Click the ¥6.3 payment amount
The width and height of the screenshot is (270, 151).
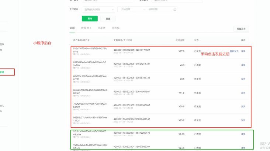[182, 65]
